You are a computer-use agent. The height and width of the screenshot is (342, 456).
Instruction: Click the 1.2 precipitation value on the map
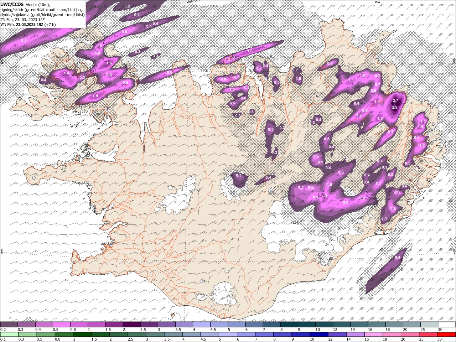point(359,115)
